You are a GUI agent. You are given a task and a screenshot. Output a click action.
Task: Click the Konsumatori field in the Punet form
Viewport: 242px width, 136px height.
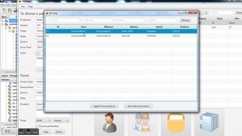40,87
